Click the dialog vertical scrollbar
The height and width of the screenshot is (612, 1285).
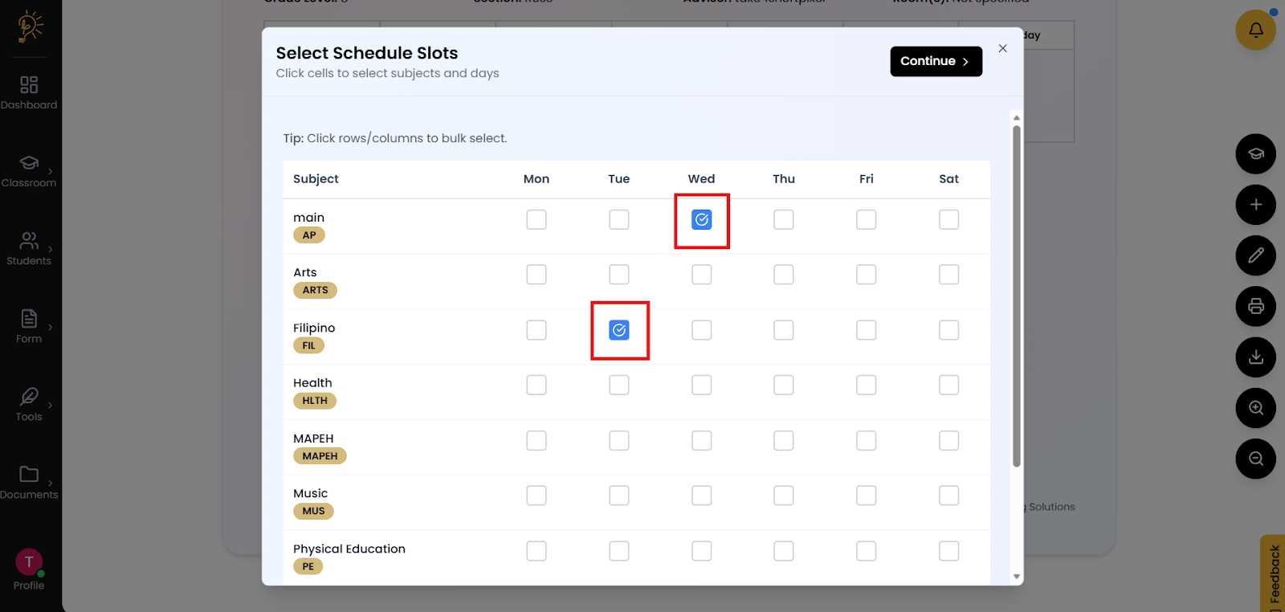click(x=1016, y=297)
